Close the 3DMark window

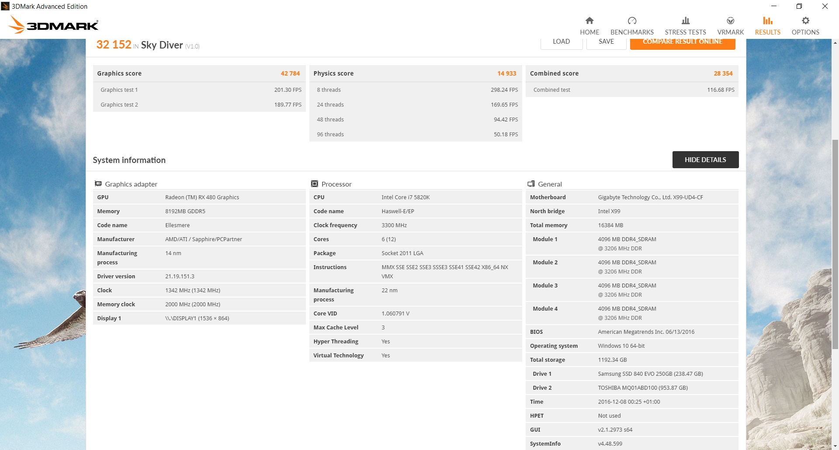pyautogui.click(x=825, y=6)
